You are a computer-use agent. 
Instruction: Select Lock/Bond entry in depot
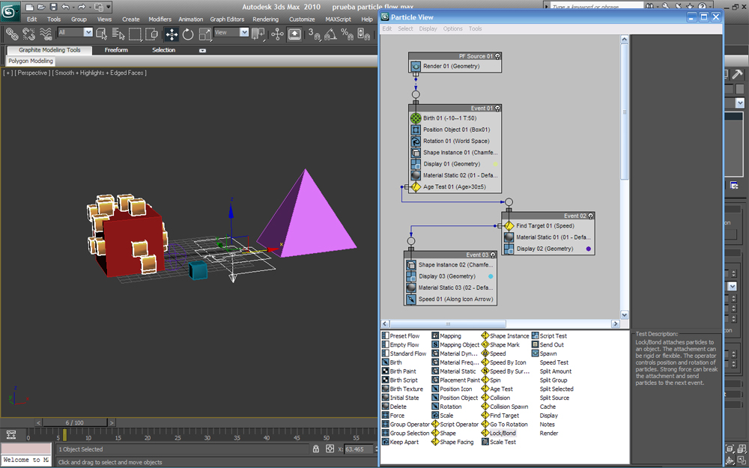click(x=499, y=433)
